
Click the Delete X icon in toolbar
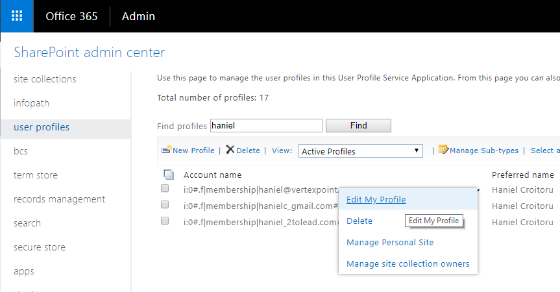coord(230,150)
